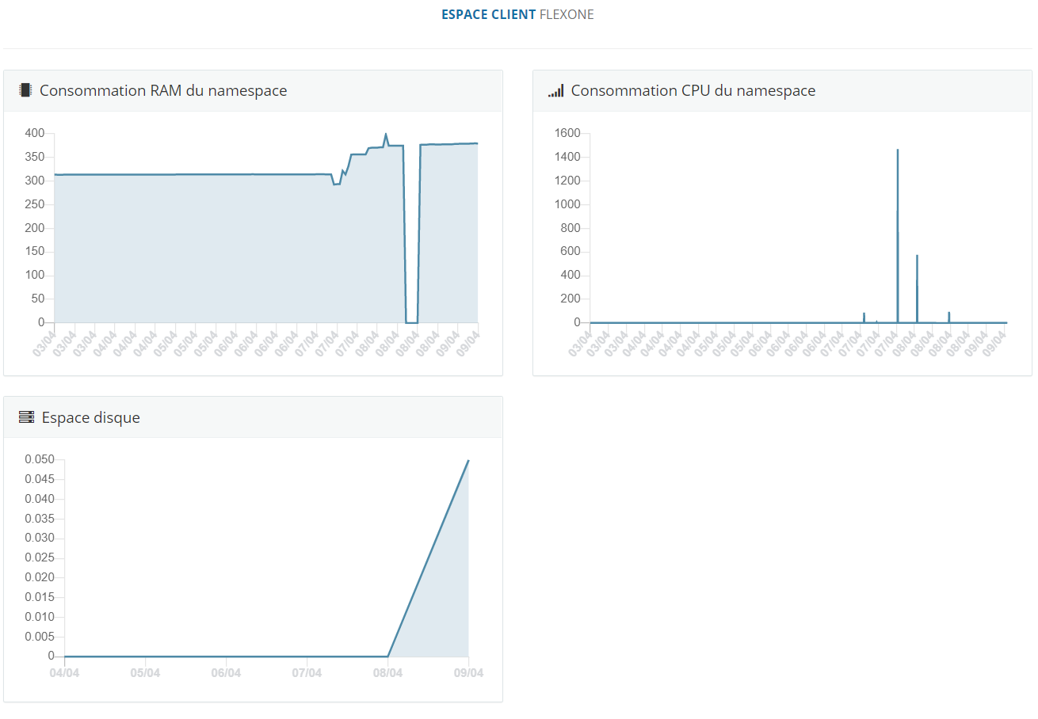Click the 04/04 x-axis label in disk chart
1038x719 pixels.
pos(65,673)
